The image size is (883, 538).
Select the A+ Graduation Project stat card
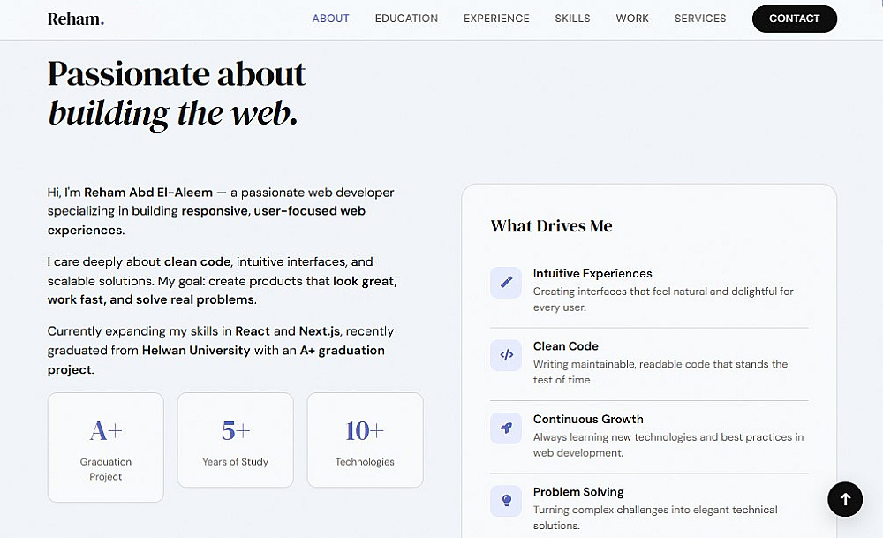[106, 447]
